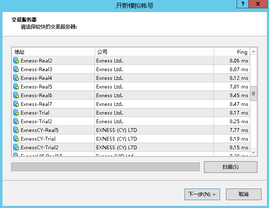
Task: Click Exness Ltd. cell in Exness-Real5 row
Action: [154, 87]
